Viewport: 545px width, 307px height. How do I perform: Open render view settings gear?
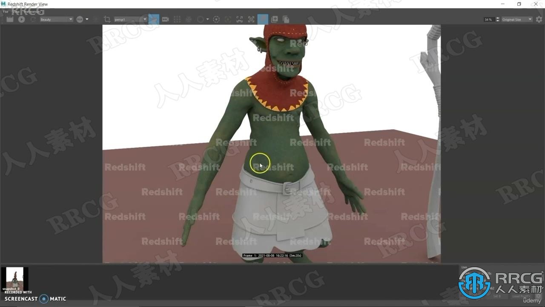539,19
